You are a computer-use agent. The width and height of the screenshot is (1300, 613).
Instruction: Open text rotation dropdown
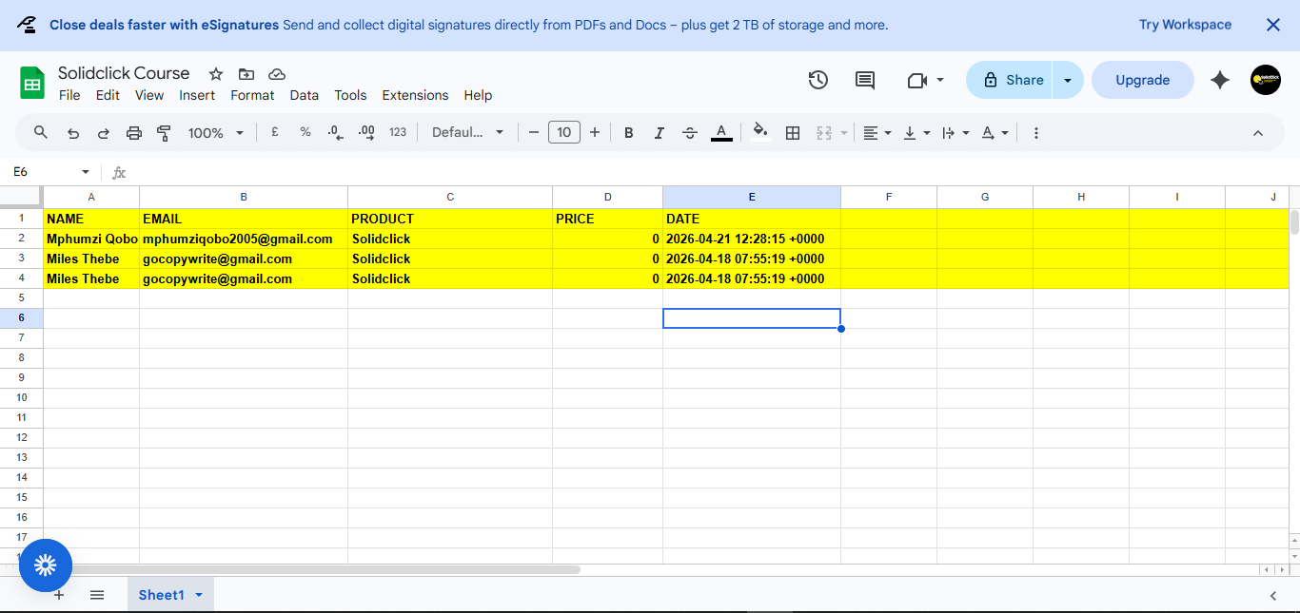pos(995,133)
